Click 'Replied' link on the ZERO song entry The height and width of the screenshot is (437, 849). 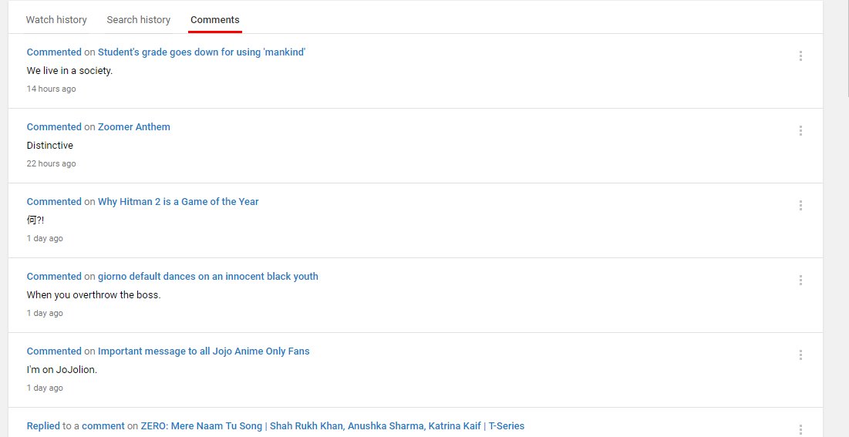[x=43, y=426]
